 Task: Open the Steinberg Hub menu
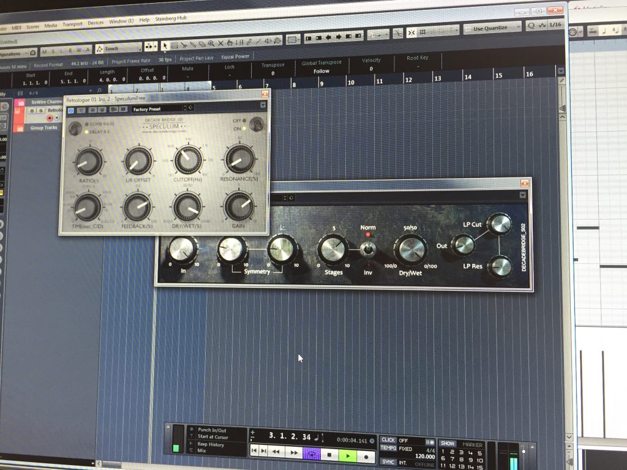coord(171,18)
